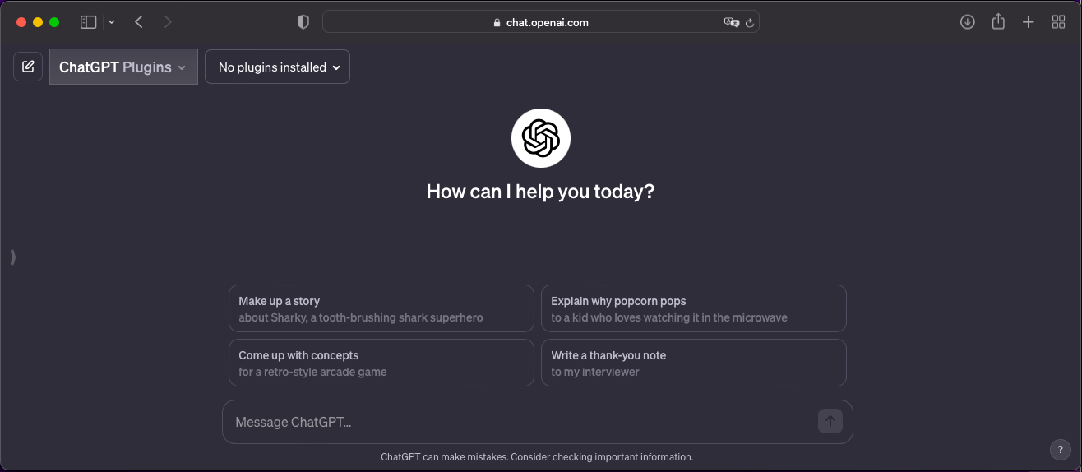Toggle the Safari sidebar panel icon
The width and height of the screenshot is (1082, 472).
(88, 22)
